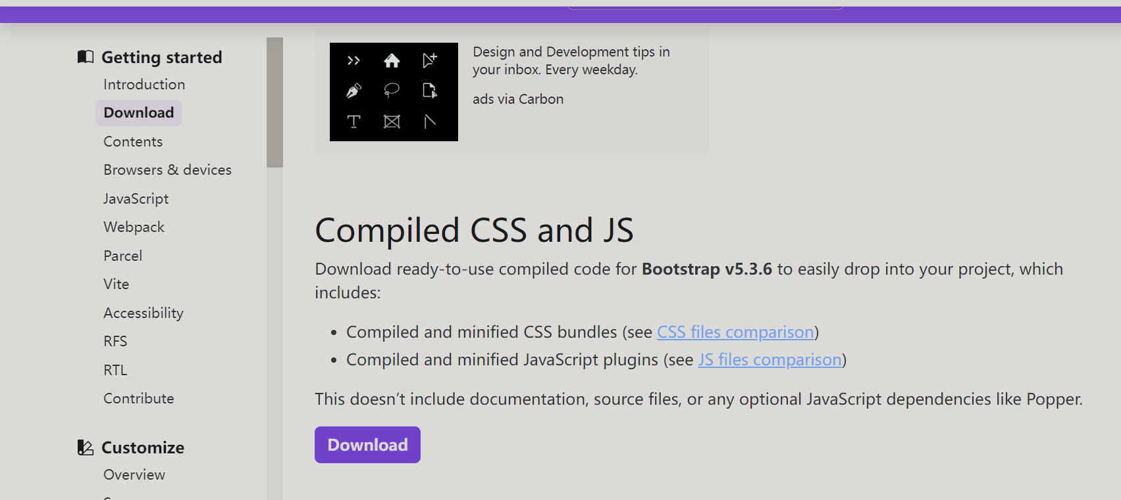Open the Contribute sidebar page

pos(138,398)
